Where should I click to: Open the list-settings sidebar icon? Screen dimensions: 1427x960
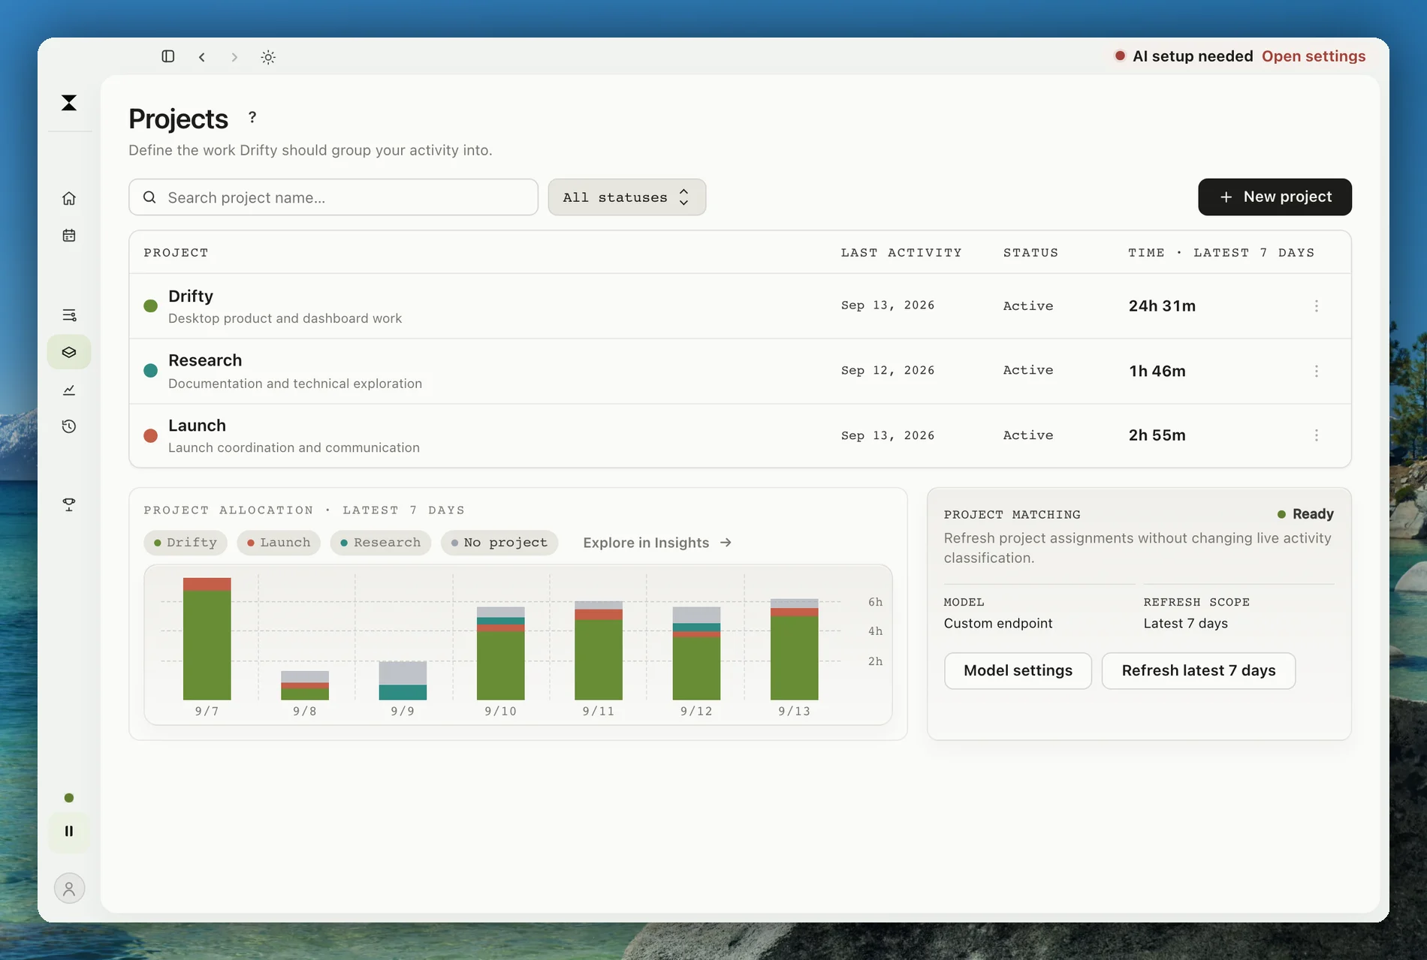click(69, 315)
